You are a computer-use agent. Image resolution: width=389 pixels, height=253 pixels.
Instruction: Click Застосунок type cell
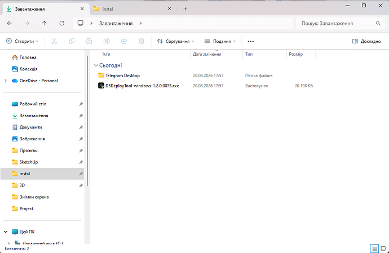coord(257,86)
